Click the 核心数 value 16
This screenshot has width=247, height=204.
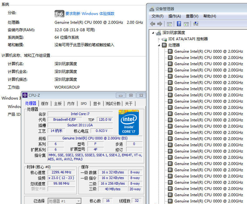[108, 201]
